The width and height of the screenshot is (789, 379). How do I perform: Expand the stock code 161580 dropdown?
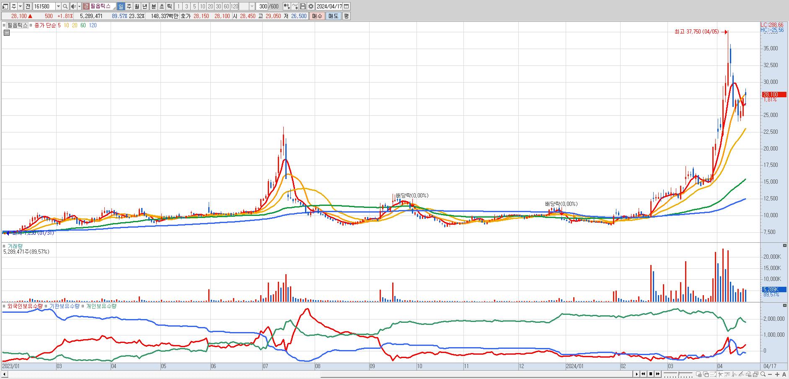click(58, 6)
